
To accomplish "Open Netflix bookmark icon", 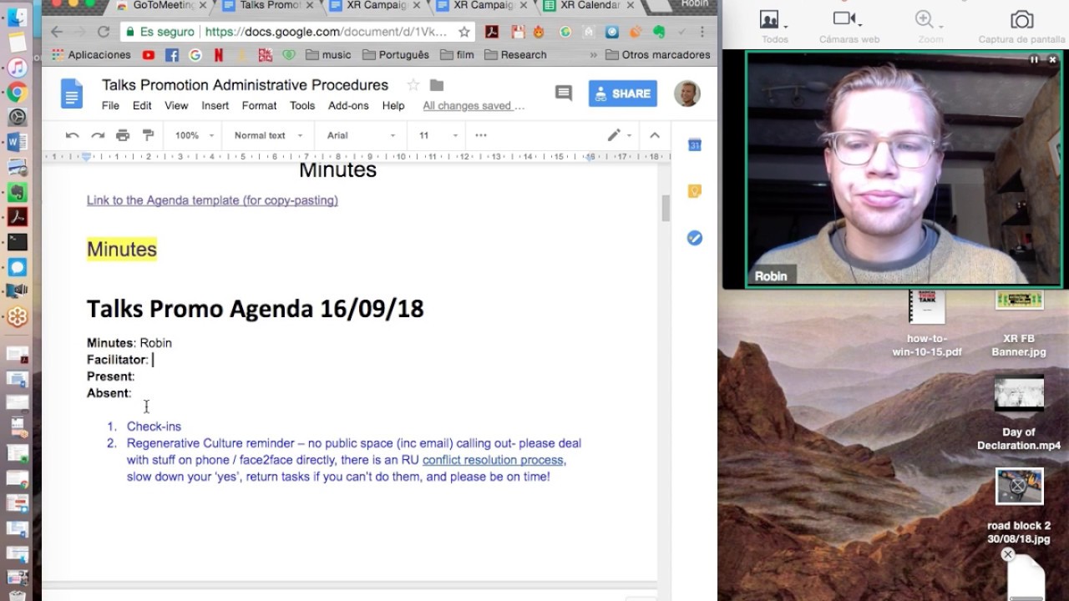I will pyautogui.click(x=219, y=55).
